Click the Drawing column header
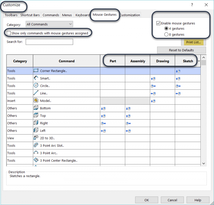The width and height of the screenshot is (214, 205). tap(162, 61)
